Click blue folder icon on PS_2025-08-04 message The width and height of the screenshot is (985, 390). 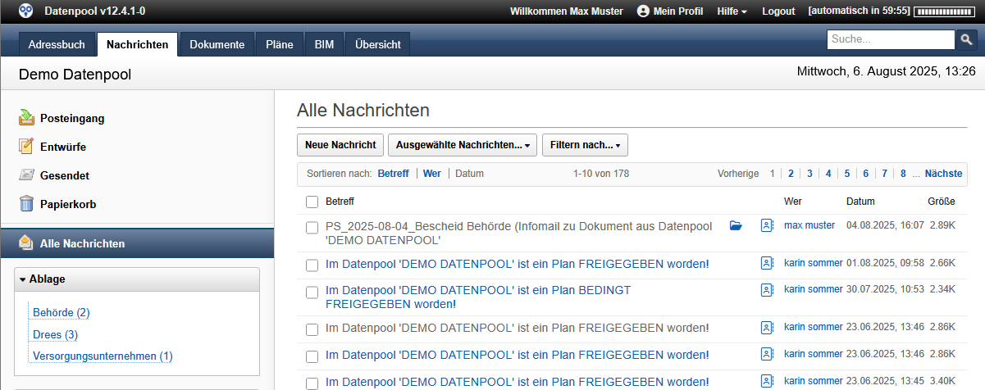(x=736, y=225)
